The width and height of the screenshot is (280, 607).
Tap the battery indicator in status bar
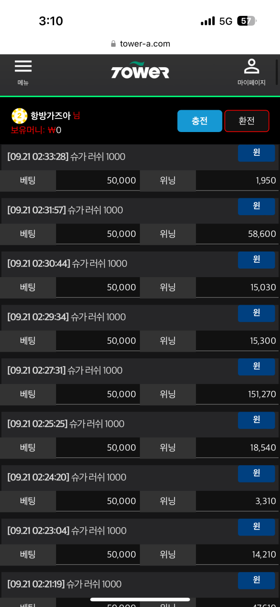(x=246, y=21)
